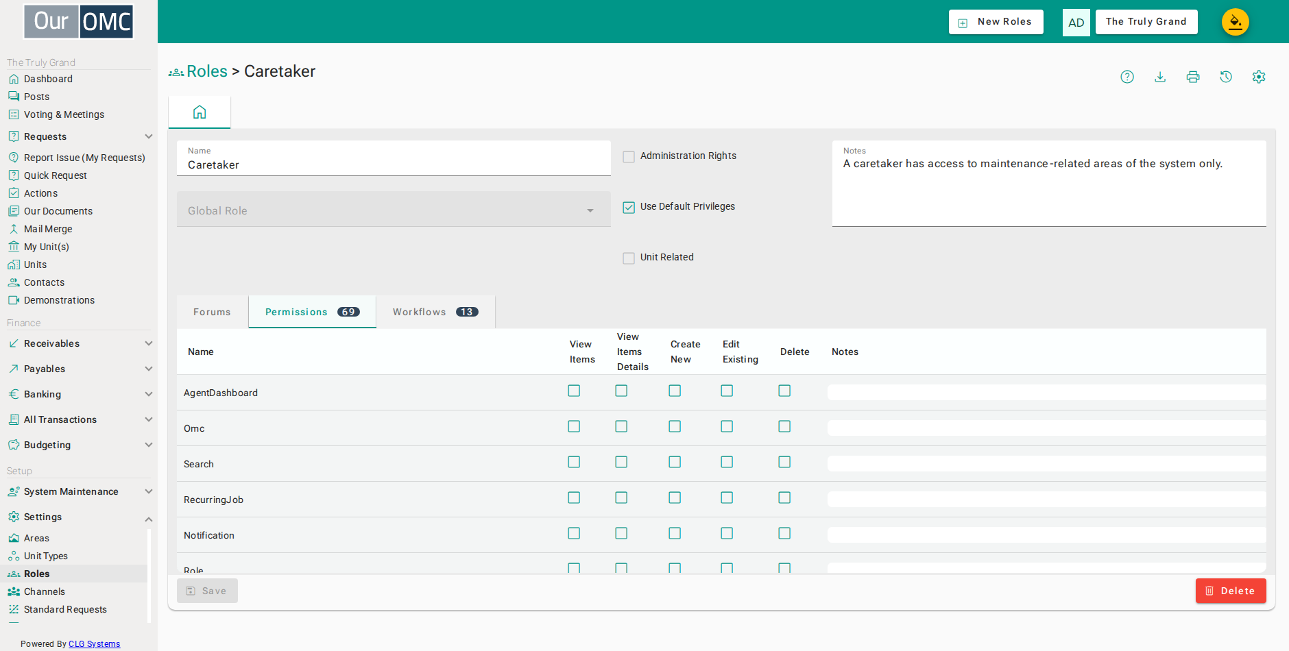Screen dimensions: 1289x651
Task: Open the home tab icon
Action: click(x=200, y=112)
